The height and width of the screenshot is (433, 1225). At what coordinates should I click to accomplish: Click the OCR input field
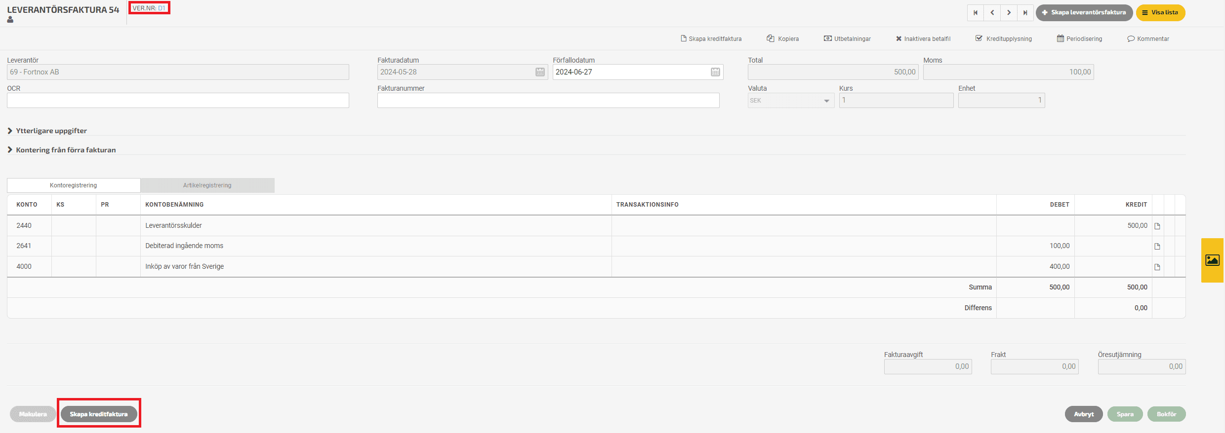coord(178,101)
